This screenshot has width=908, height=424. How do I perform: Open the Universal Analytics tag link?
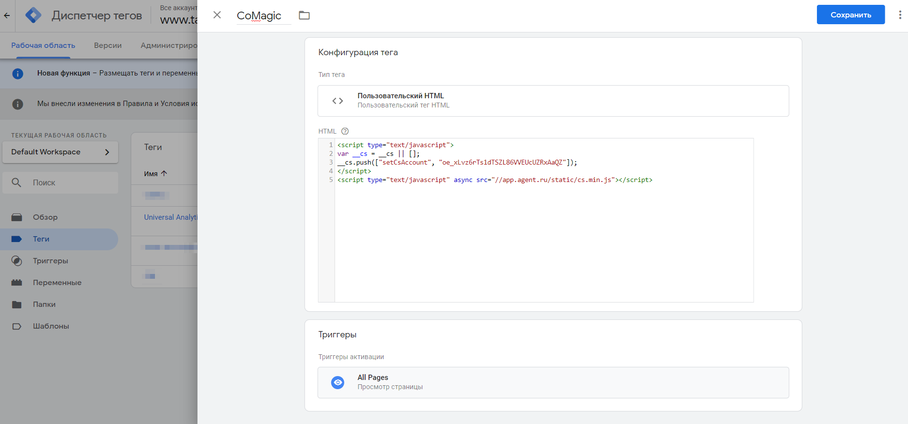[x=170, y=217]
